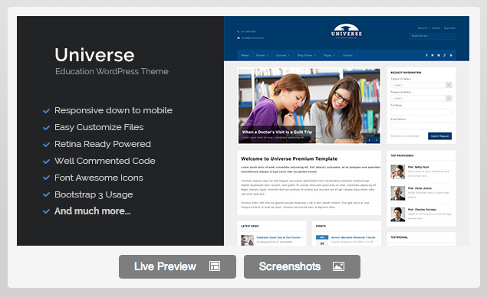487x297 pixels.
Task: Click the slide caption "When a Doctor's Visit Is a Guilt Trip"
Action: click(x=277, y=132)
